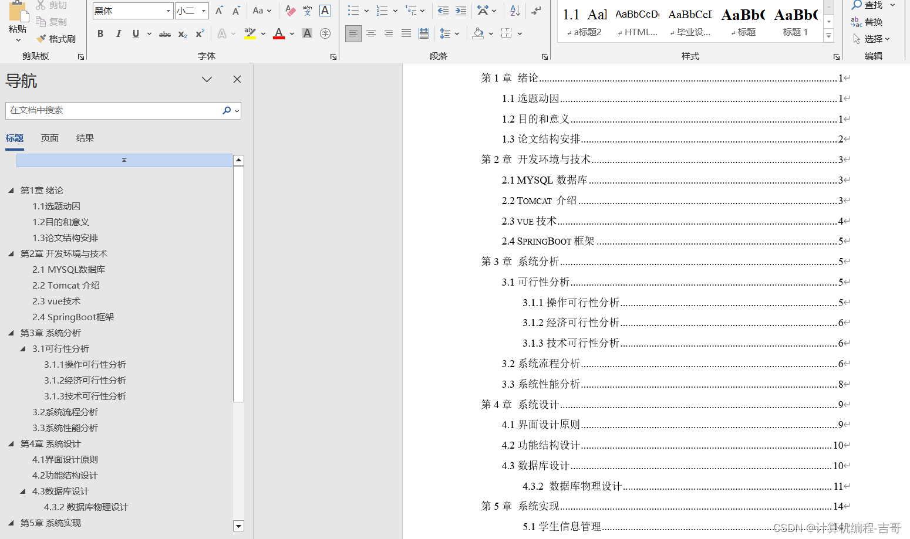Copy selection with the 复制 button
The image size is (910, 539).
click(52, 22)
